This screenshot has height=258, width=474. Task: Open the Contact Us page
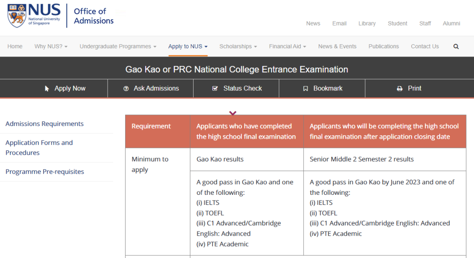pyautogui.click(x=425, y=47)
